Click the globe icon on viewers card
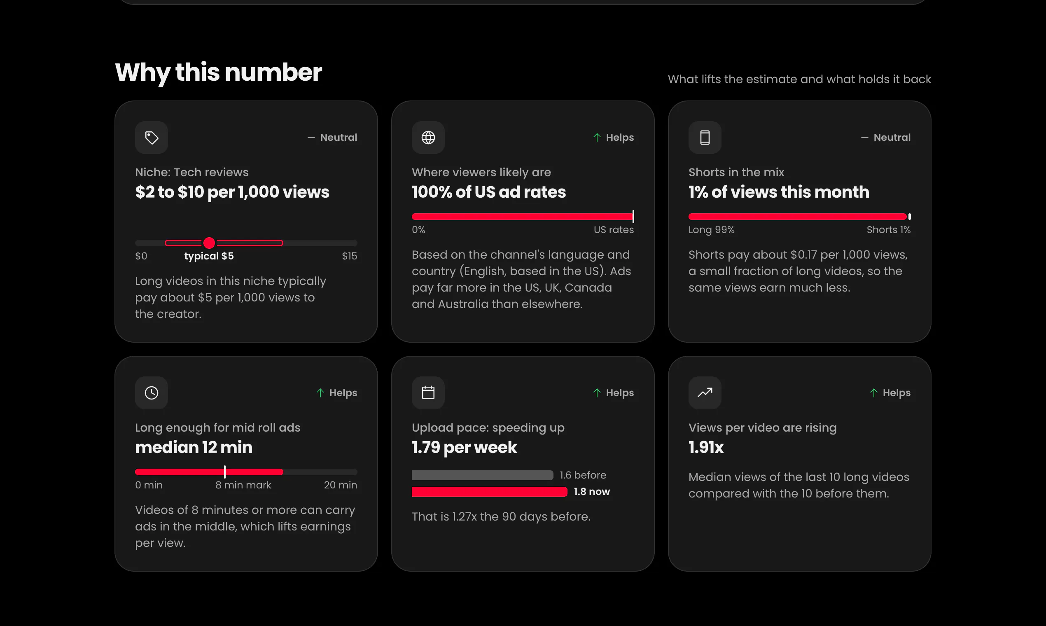Viewport: 1046px width, 626px height. [x=428, y=138]
